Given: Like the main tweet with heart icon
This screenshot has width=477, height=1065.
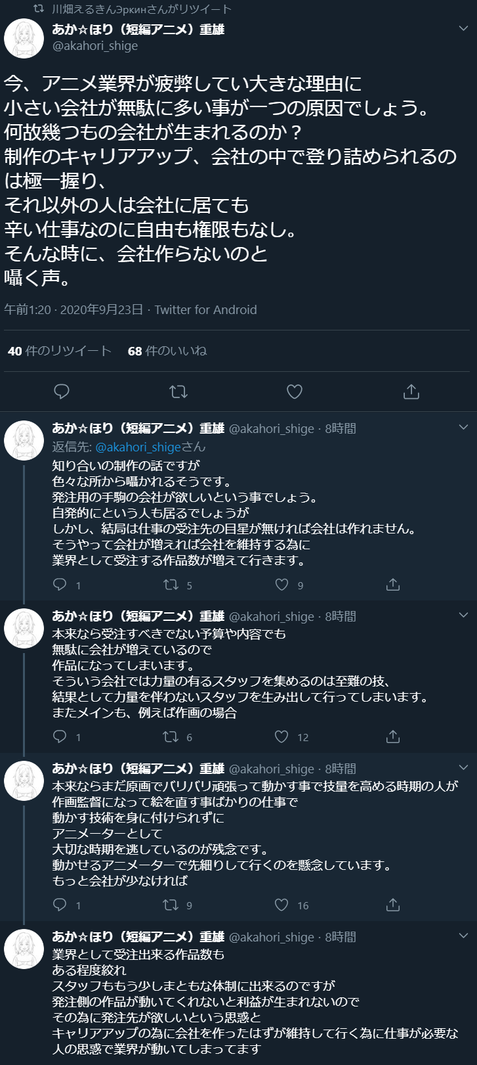Looking at the screenshot, I should (295, 392).
